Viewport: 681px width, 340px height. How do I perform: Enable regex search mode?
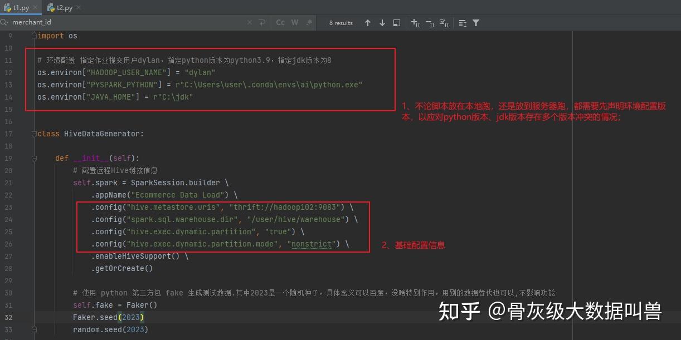coord(309,22)
